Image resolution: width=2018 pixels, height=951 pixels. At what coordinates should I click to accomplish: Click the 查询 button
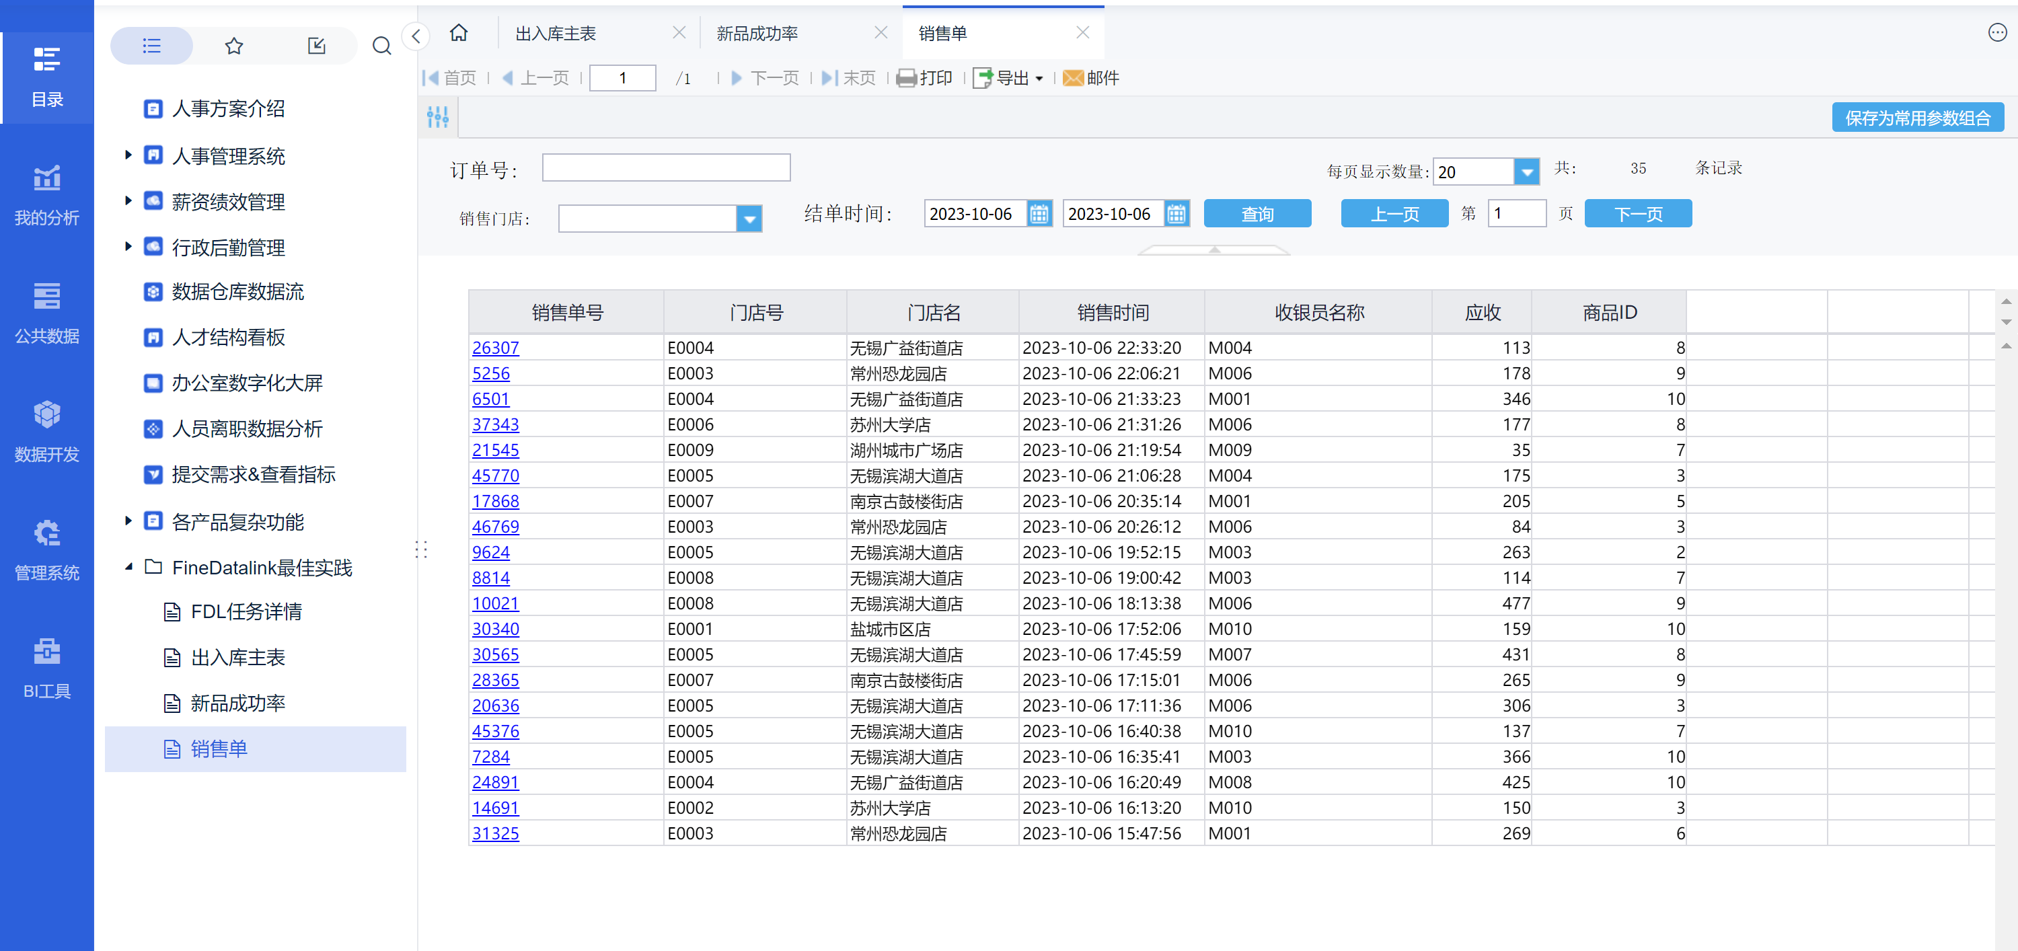[x=1257, y=214]
